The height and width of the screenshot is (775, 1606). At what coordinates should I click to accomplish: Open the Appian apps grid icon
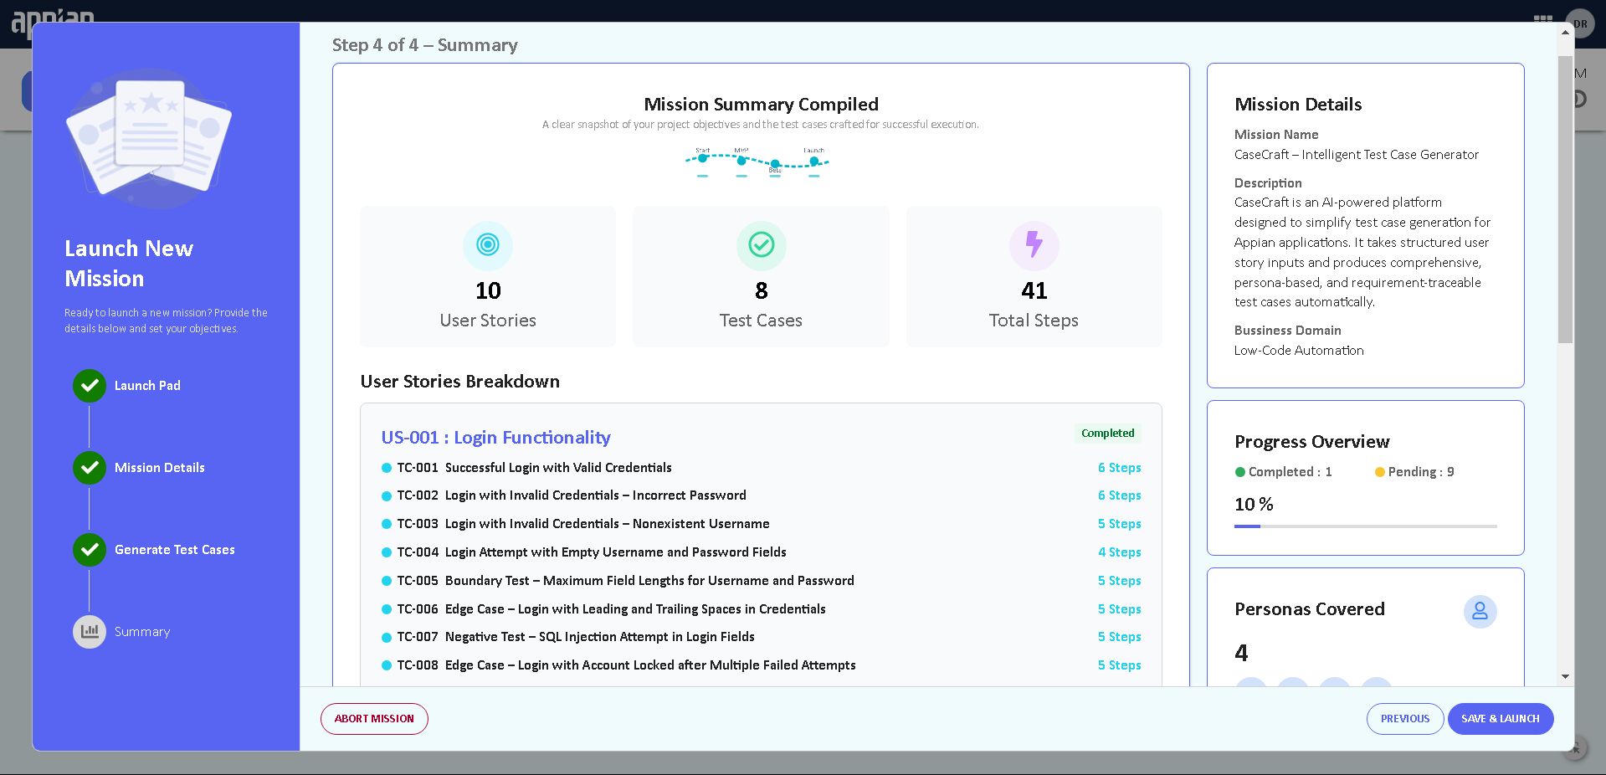[x=1542, y=20]
